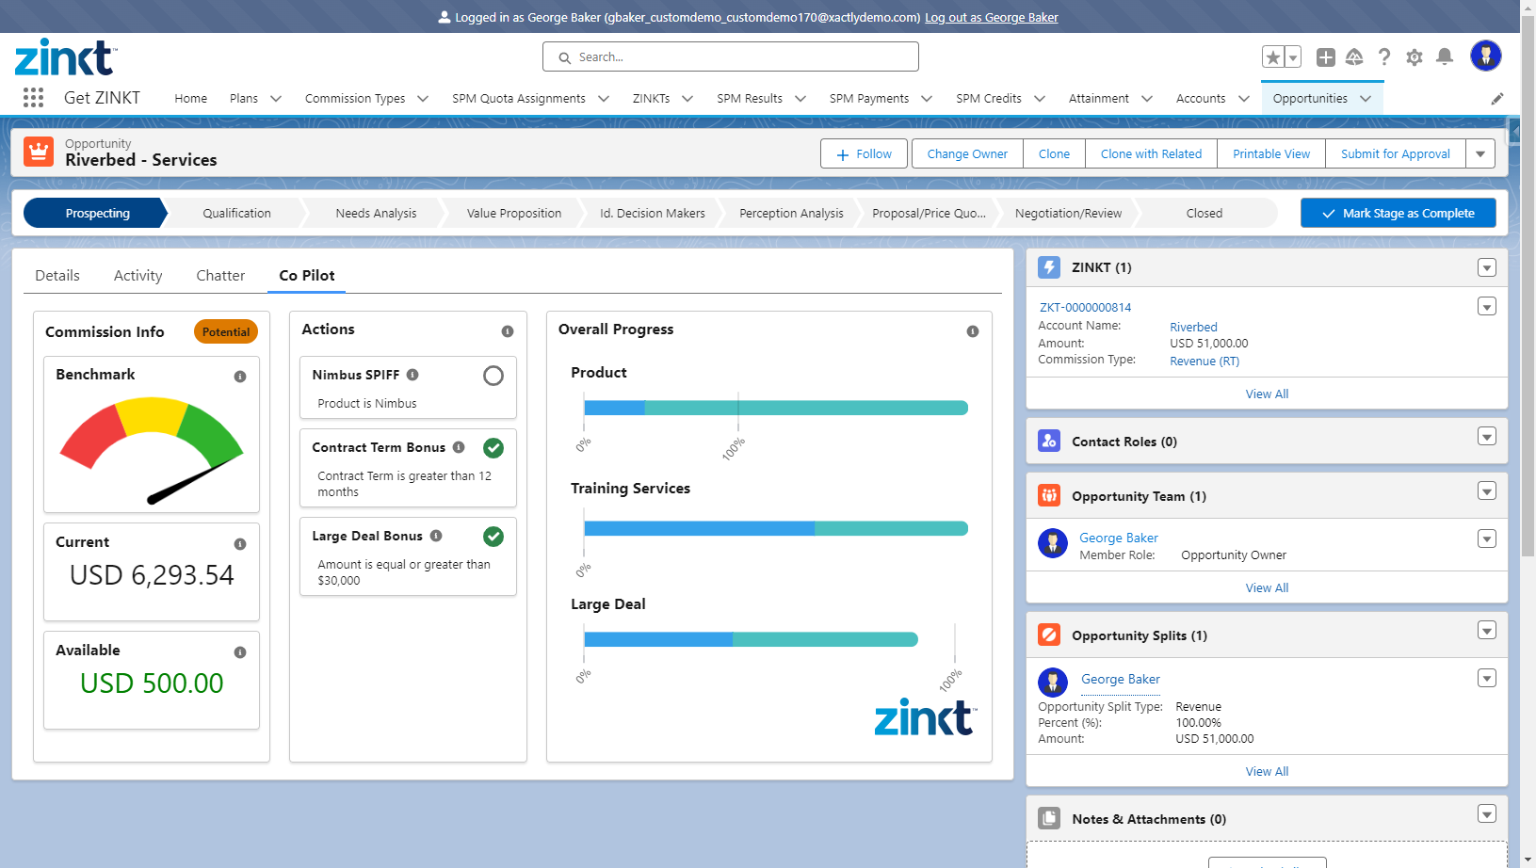Click the edit navigation pencil icon
The image size is (1536, 868).
[1496, 99]
